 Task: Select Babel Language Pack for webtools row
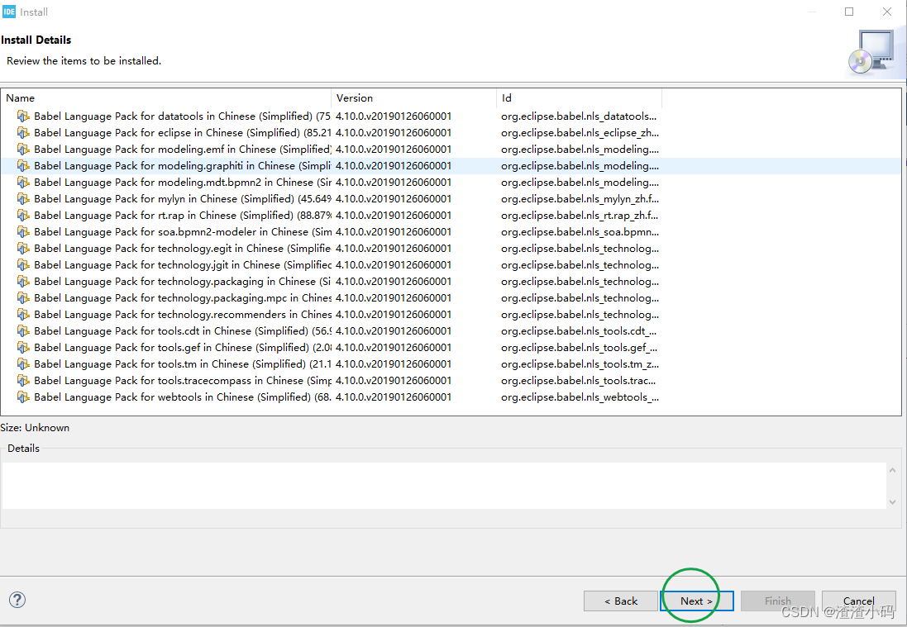click(451, 397)
